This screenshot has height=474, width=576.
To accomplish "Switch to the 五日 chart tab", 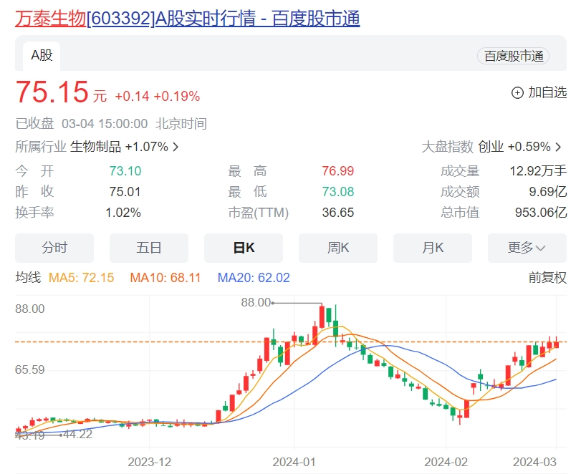I will 149,248.
